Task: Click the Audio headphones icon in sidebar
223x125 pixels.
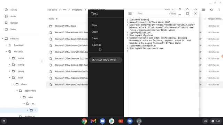Action: coord(6,16)
